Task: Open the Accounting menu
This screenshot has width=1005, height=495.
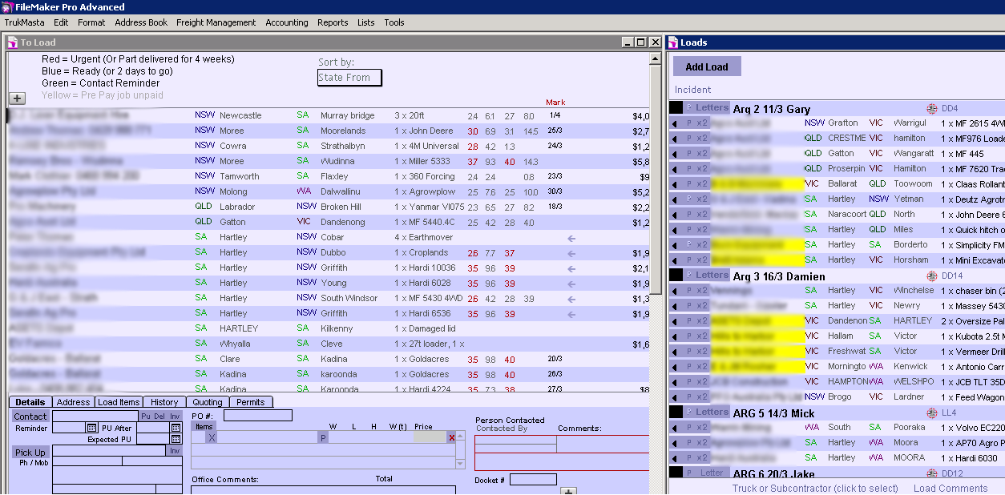Action: pos(287,22)
